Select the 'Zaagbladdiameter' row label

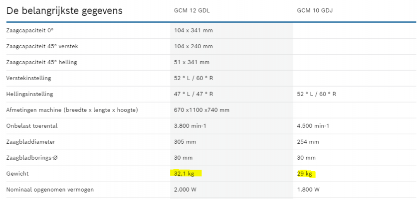click(x=31, y=142)
